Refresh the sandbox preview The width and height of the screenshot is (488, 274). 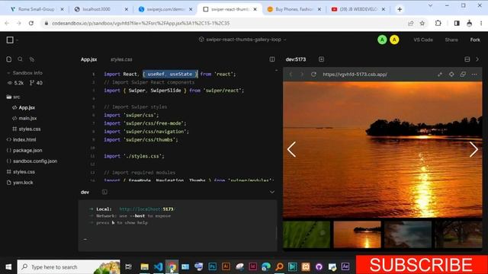pos(313,75)
